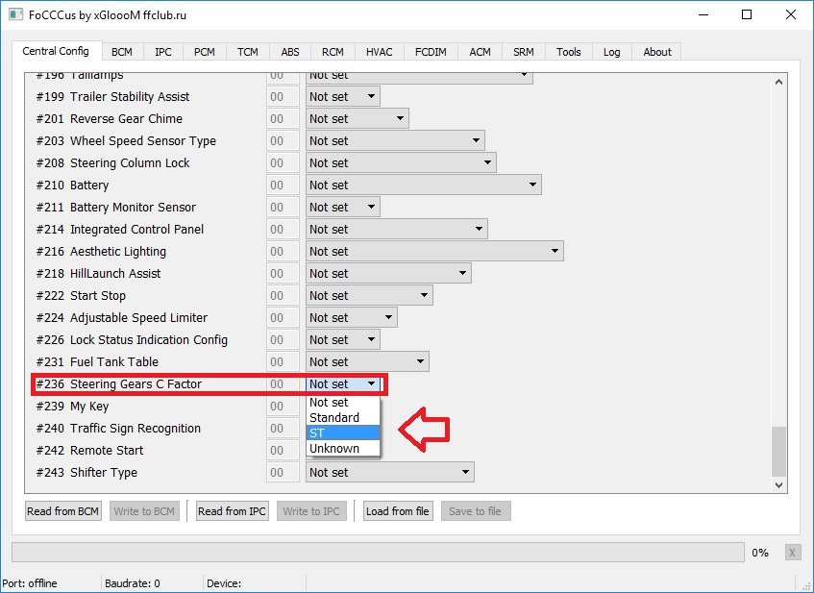Image resolution: width=814 pixels, height=593 pixels.
Task: Select ST from the open dropdown list
Action: (343, 433)
